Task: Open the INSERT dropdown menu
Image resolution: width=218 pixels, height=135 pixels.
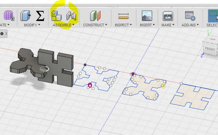Action: [147, 25]
